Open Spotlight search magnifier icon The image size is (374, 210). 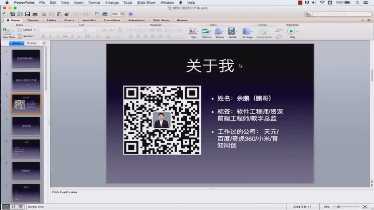[x=357, y=2]
